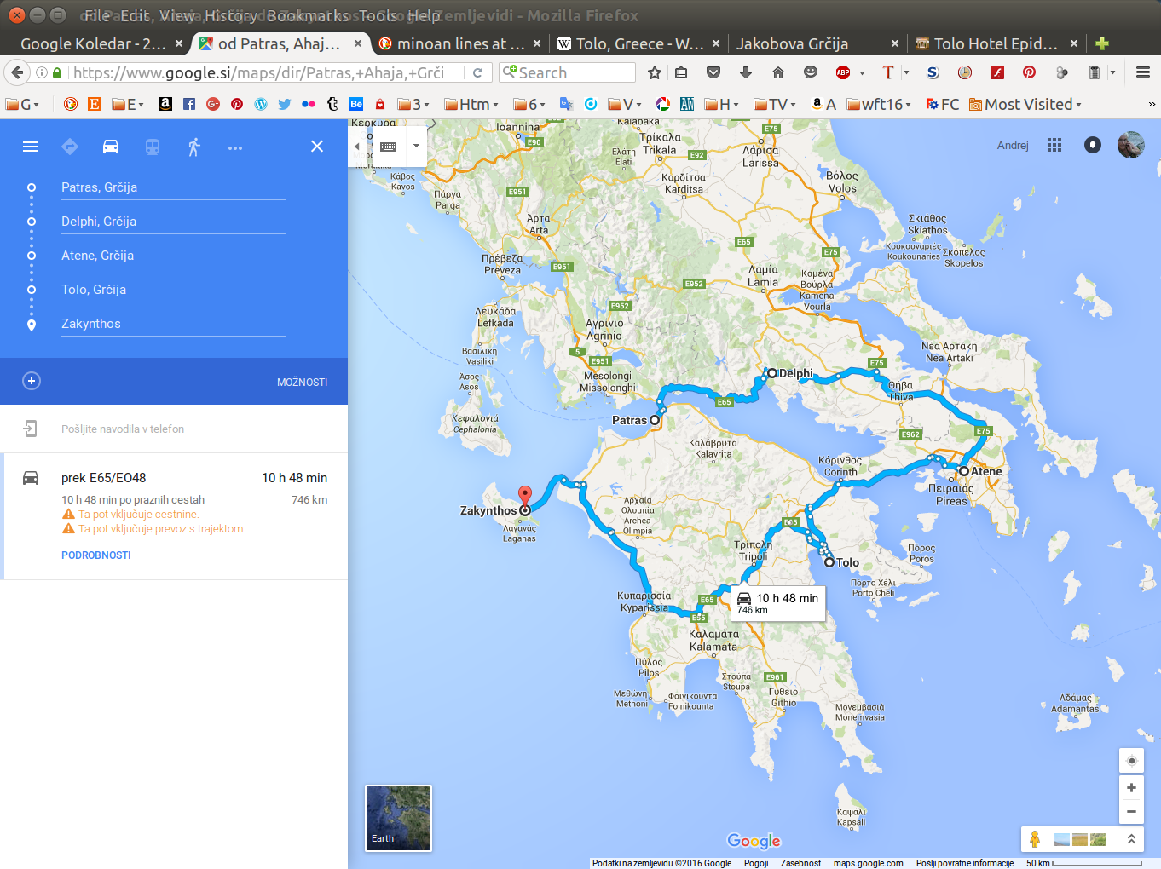Select the best travel mode icon
This screenshot has width=1161, height=869.
(70, 147)
